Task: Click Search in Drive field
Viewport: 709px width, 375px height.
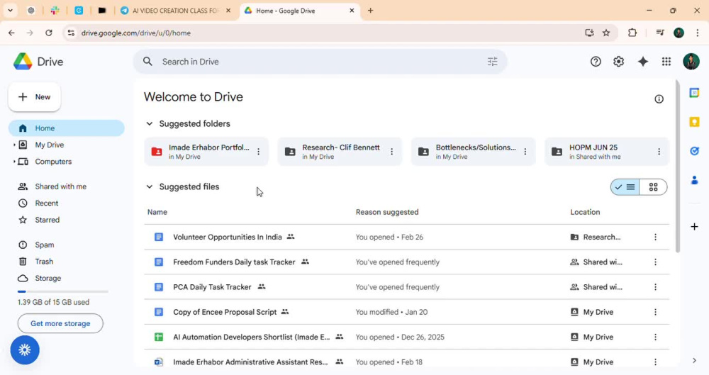Action: pos(320,62)
